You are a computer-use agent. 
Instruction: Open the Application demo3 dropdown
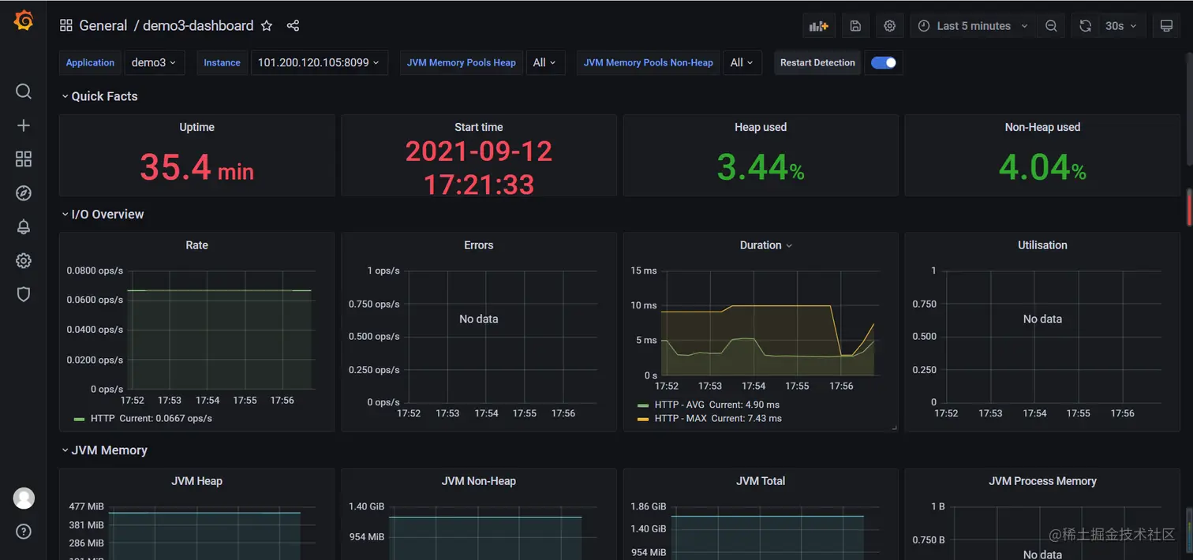coord(154,63)
